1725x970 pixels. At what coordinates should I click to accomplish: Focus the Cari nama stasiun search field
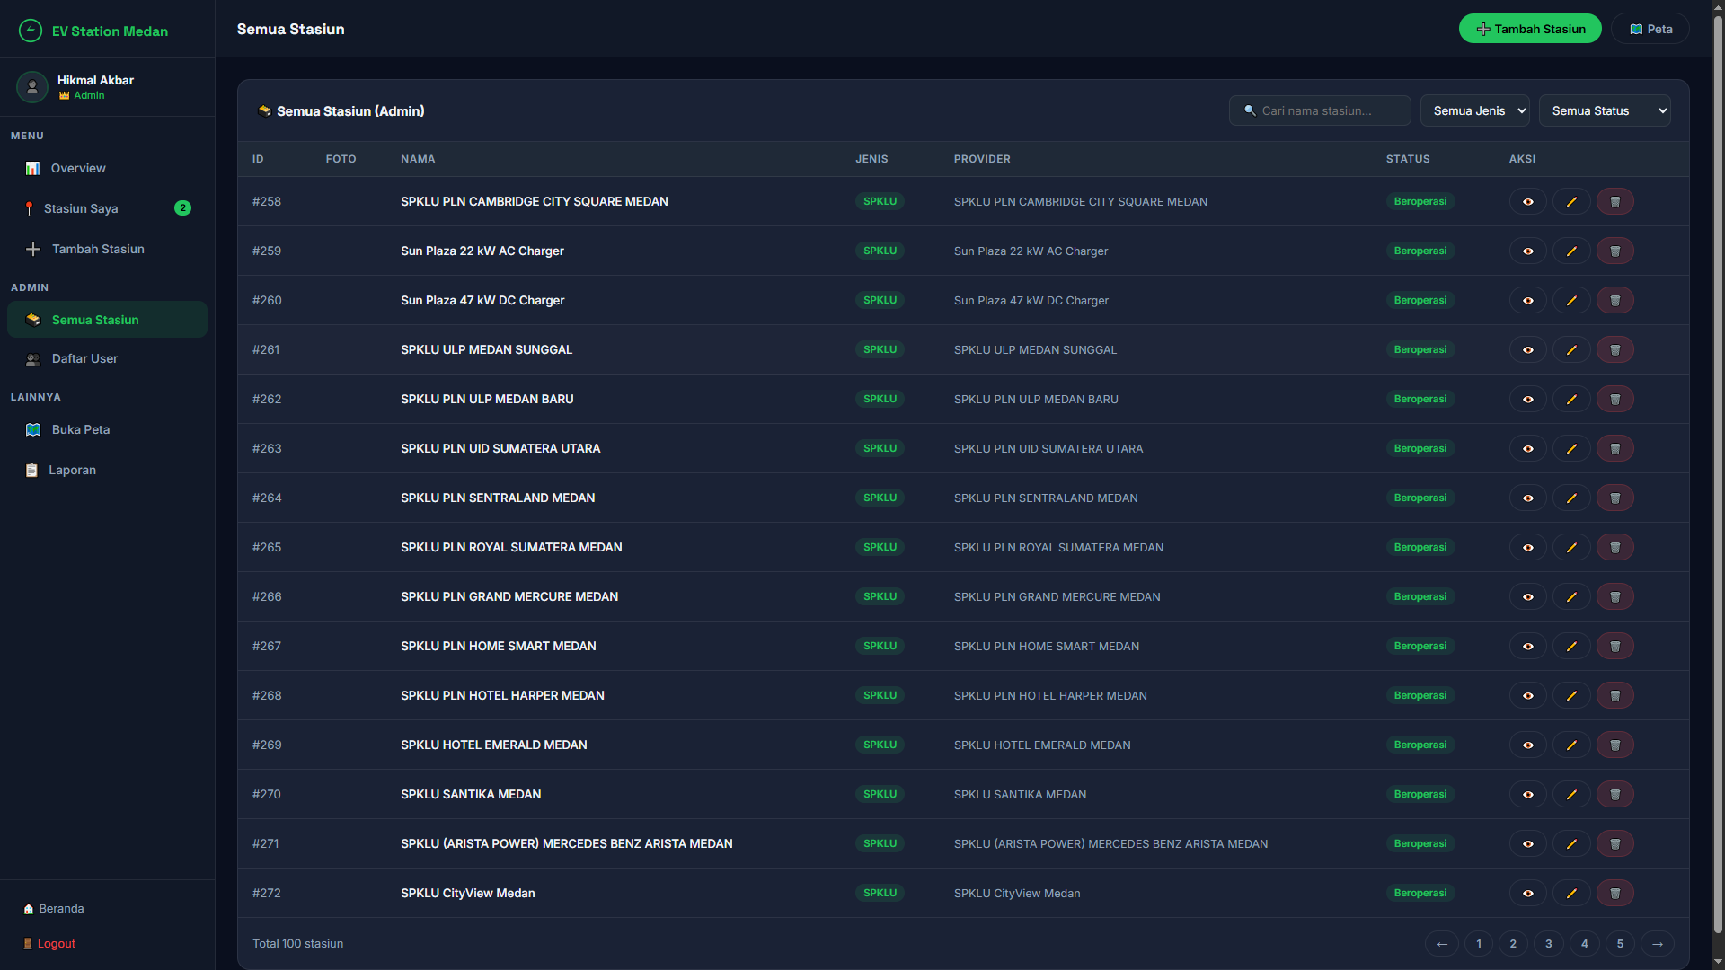coord(1320,110)
